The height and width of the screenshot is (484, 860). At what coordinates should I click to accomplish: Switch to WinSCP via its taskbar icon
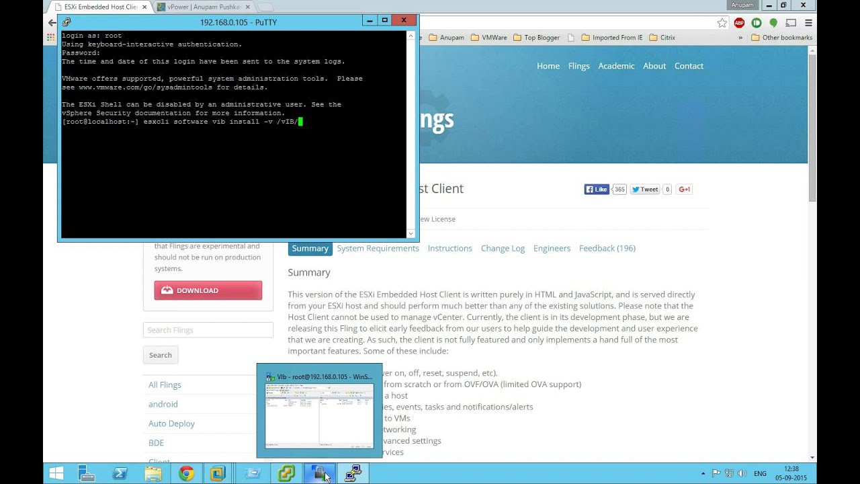tap(319, 474)
